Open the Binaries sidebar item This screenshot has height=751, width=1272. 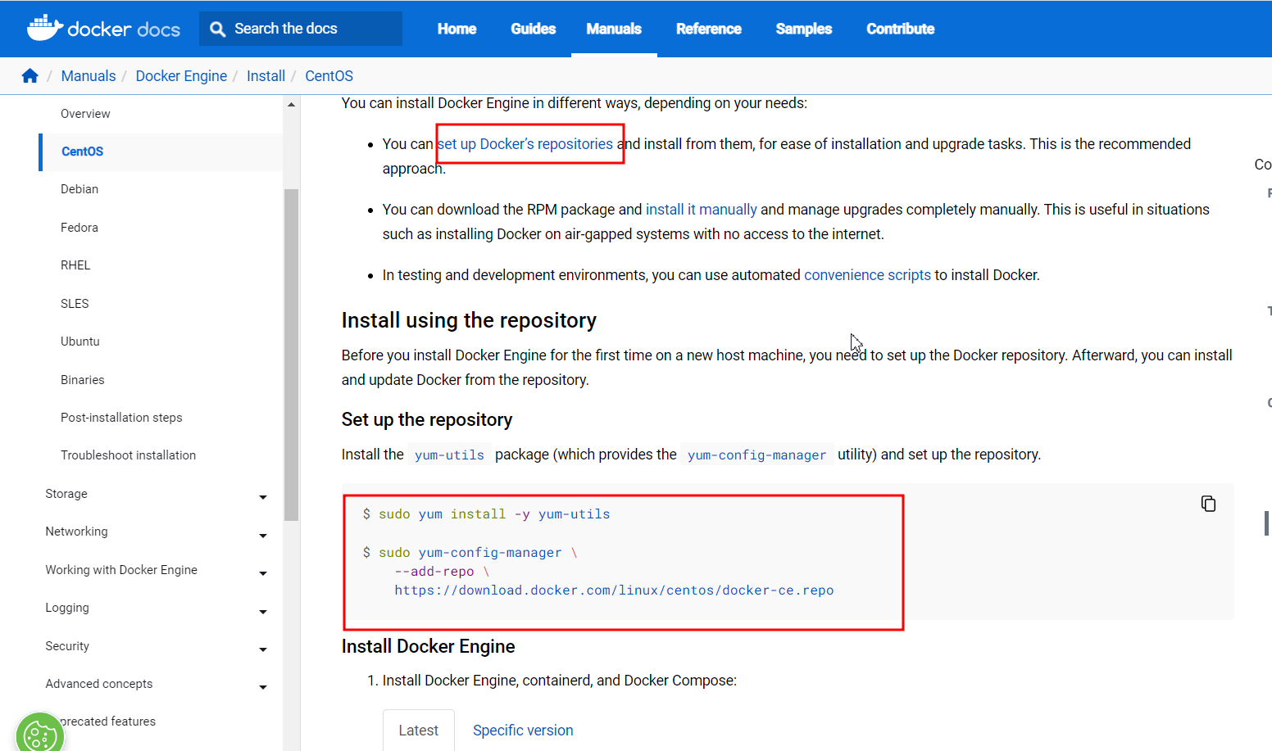click(83, 380)
